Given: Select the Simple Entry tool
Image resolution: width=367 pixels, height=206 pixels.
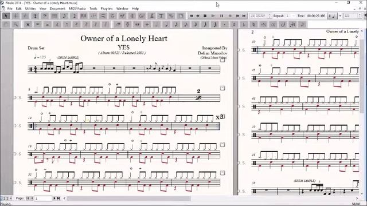Looking at the screenshot, I should (64, 16).
